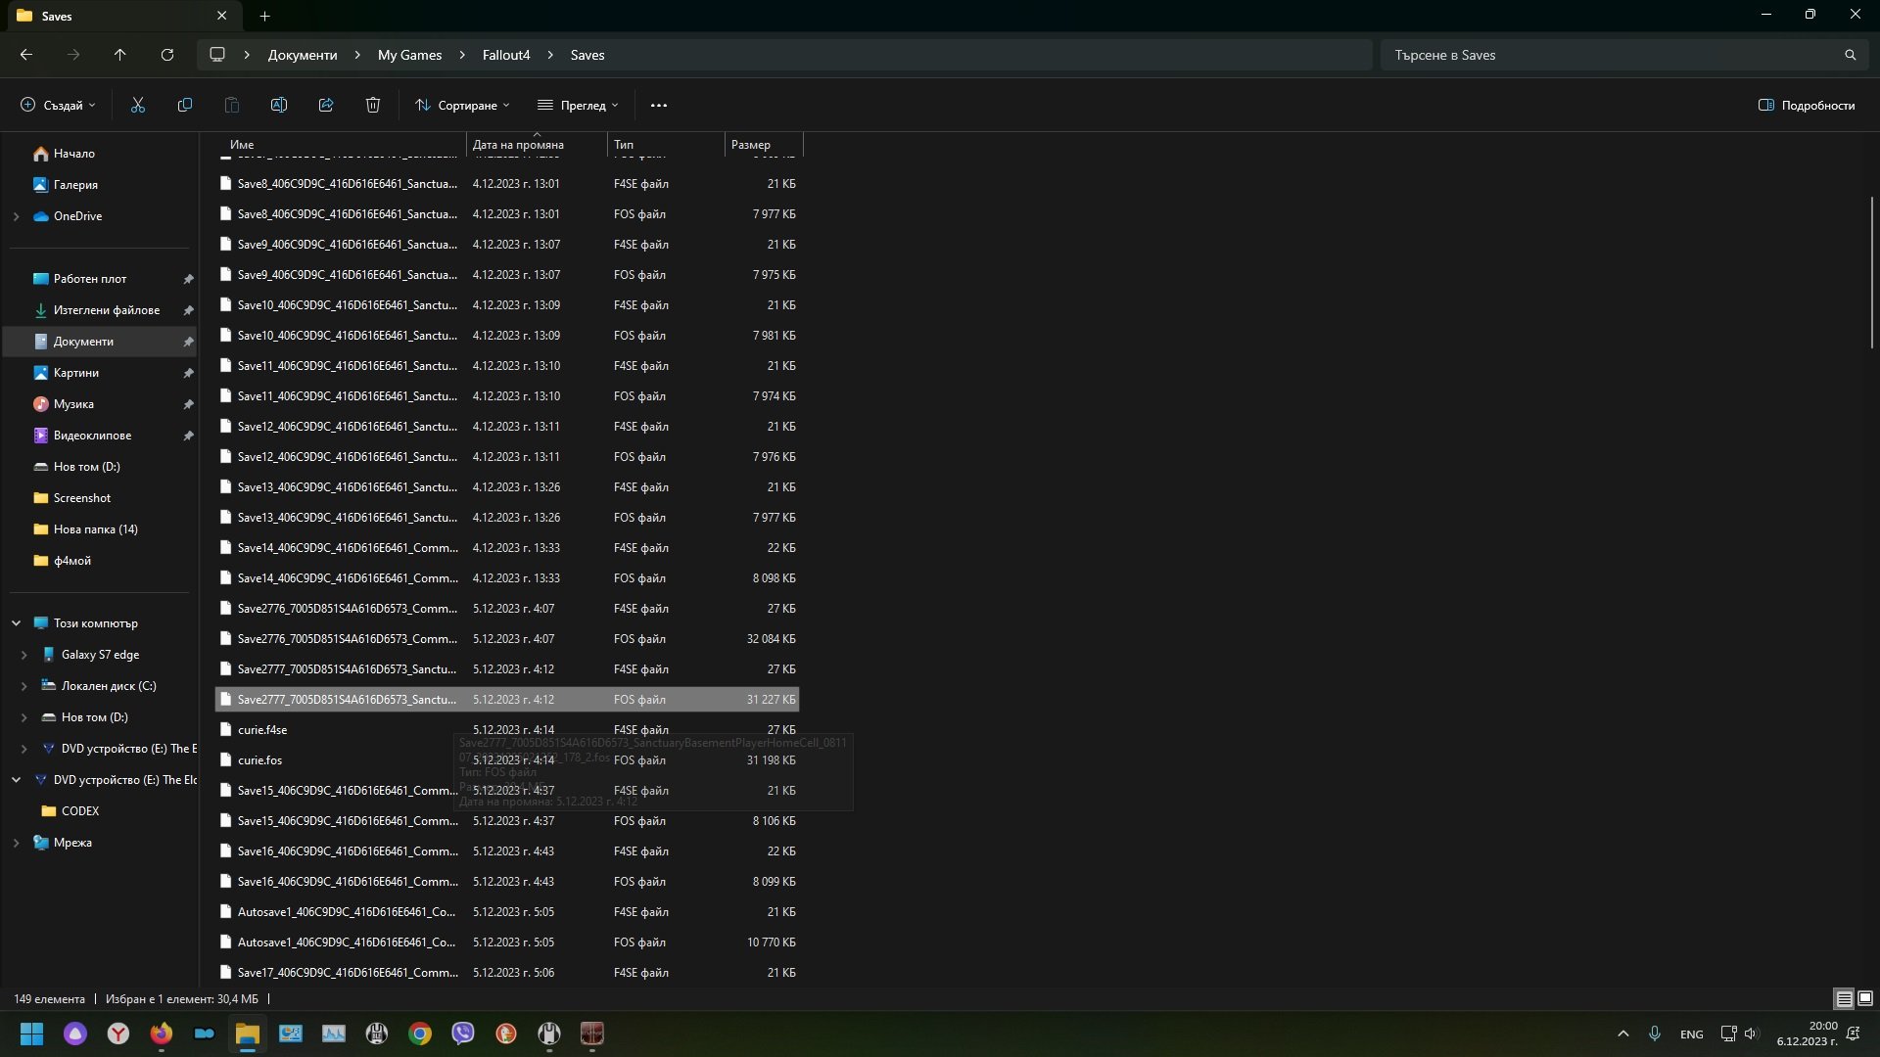Switch to large thumbnails view icon
1880x1057 pixels.
[1865, 998]
